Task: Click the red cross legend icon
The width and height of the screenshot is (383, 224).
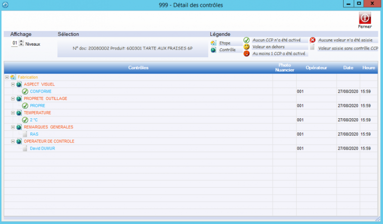Action: click(x=313, y=40)
